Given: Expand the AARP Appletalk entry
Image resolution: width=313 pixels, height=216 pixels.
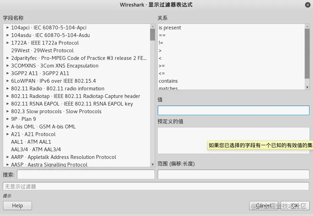Looking at the screenshot, I should [8, 157].
